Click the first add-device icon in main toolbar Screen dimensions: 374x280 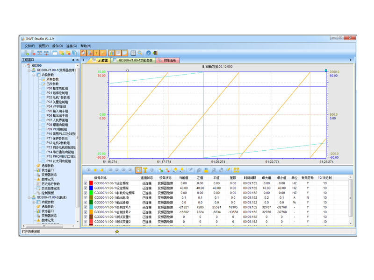pyautogui.click(x=25, y=53)
